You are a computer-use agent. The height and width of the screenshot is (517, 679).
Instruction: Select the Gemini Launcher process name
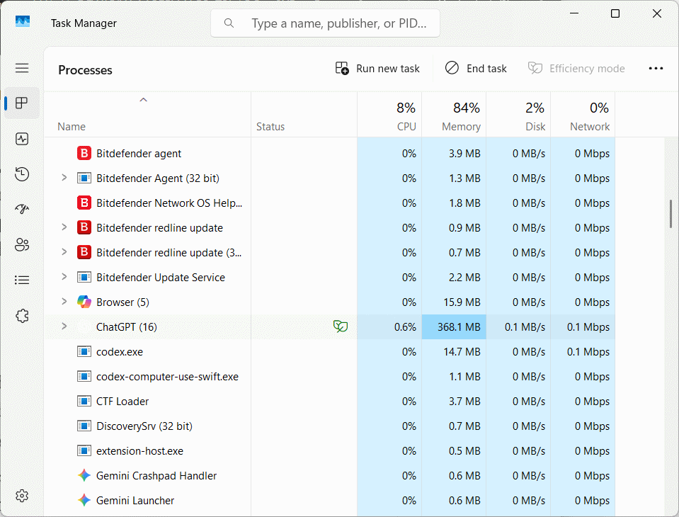pyautogui.click(x=135, y=501)
